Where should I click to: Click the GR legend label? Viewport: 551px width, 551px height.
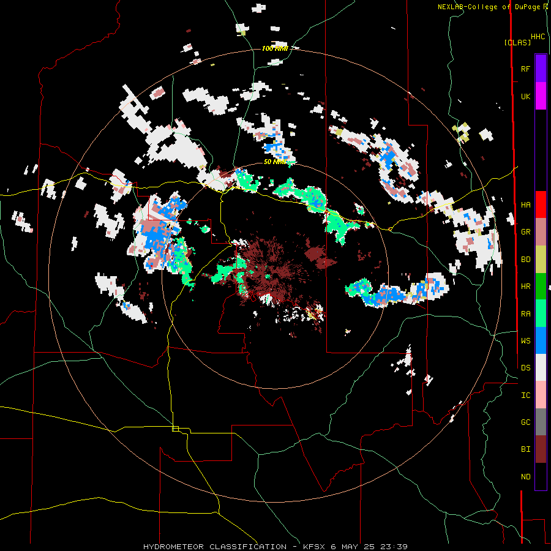tap(525, 232)
